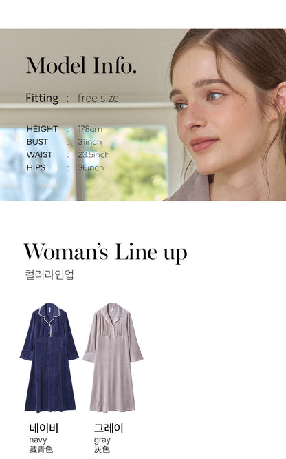Select the 네이비 color label

[44, 428]
